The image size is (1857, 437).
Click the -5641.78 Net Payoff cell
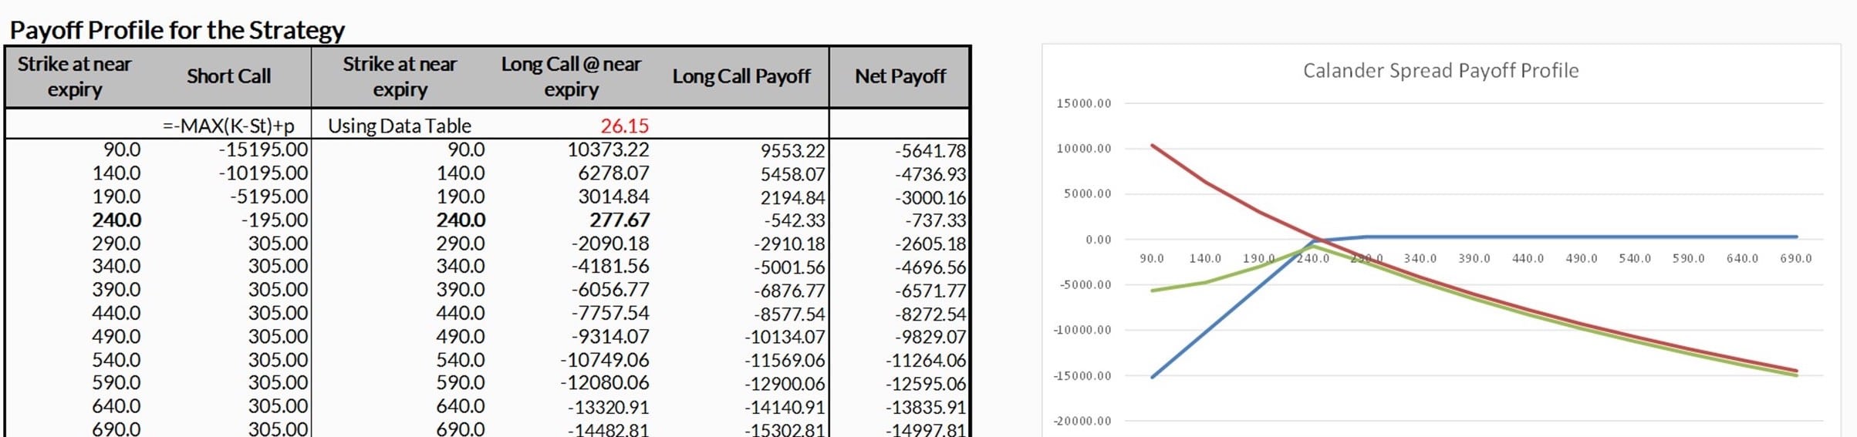pos(930,151)
